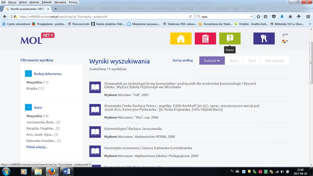Open book icon for Przewodnik po technologii result
The height and width of the screenshot is (176, 313).
click(x=95, y=87)
